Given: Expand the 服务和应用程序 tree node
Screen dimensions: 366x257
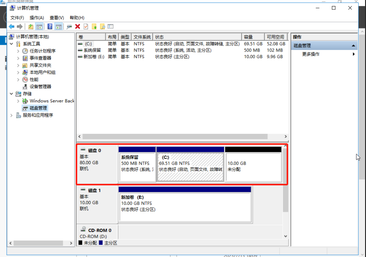Looking at the screenshot, I should (12, 115).
